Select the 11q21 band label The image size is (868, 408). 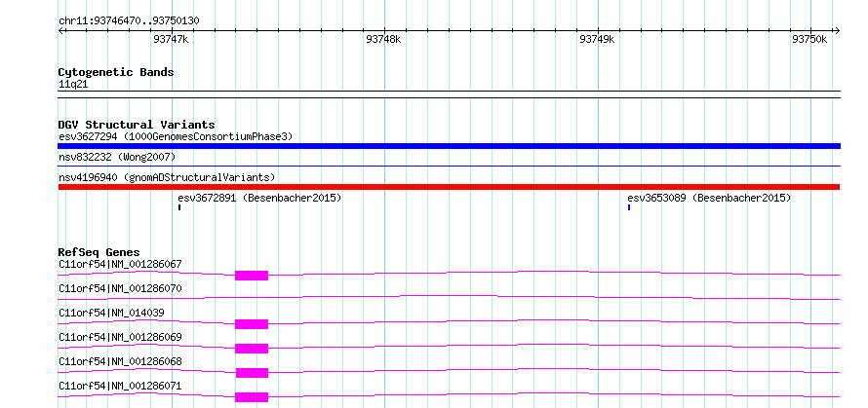[x=73, y=85]
